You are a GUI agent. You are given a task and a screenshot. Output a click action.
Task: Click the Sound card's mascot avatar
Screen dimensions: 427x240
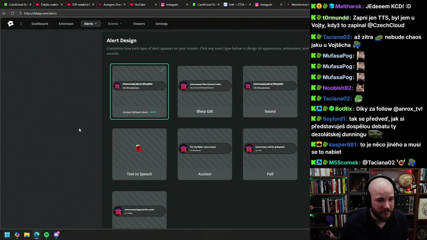click(248, 86)
